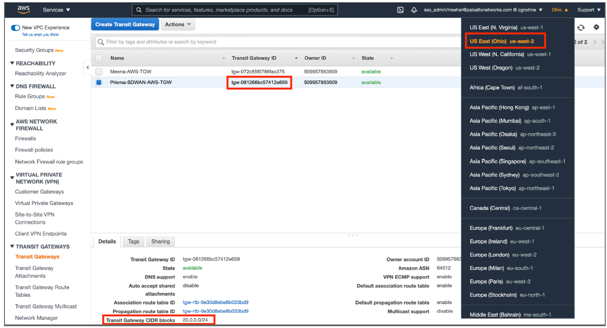Open the notifications bell icon

[414, 10]
